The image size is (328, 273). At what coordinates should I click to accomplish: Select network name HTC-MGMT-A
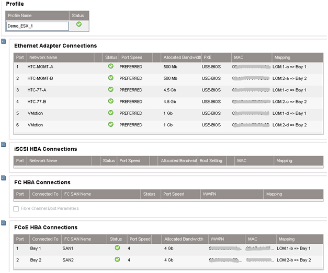tap(40, 67)
